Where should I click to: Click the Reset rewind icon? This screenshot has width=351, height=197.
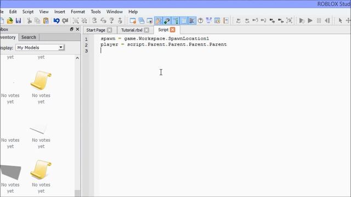[x=327, y=21]
